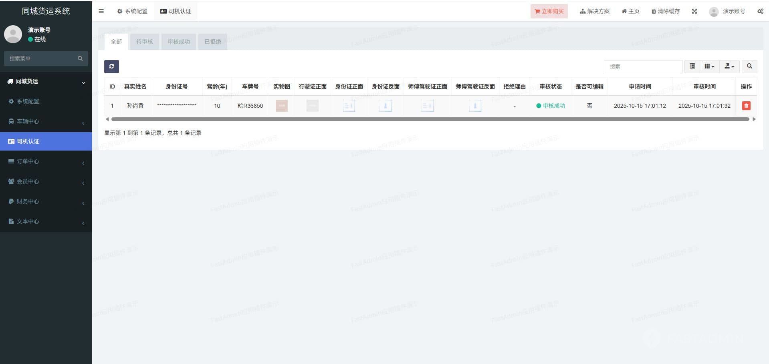Click the 审核成功 status in row 1
Viewport: 769px width, 364px height.
tap(551, 106)
